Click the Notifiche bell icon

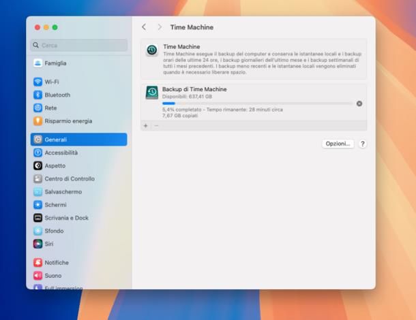tap(38, 263)
